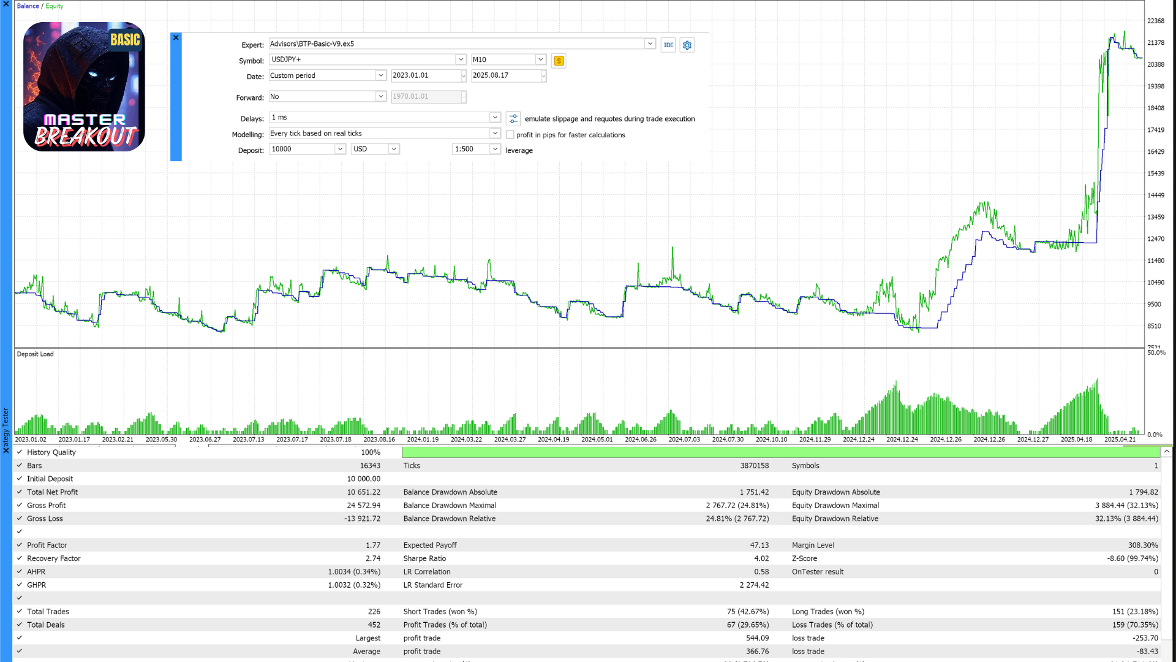Click the Balance label in chart legend
This screenshot has width=1176, height=662.
tap(28, 6)
